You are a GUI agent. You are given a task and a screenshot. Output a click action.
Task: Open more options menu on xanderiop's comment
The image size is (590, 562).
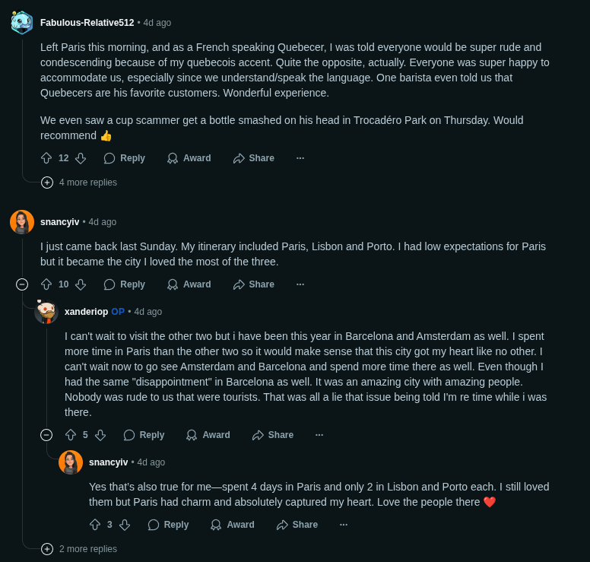click(x=319, y=435)
